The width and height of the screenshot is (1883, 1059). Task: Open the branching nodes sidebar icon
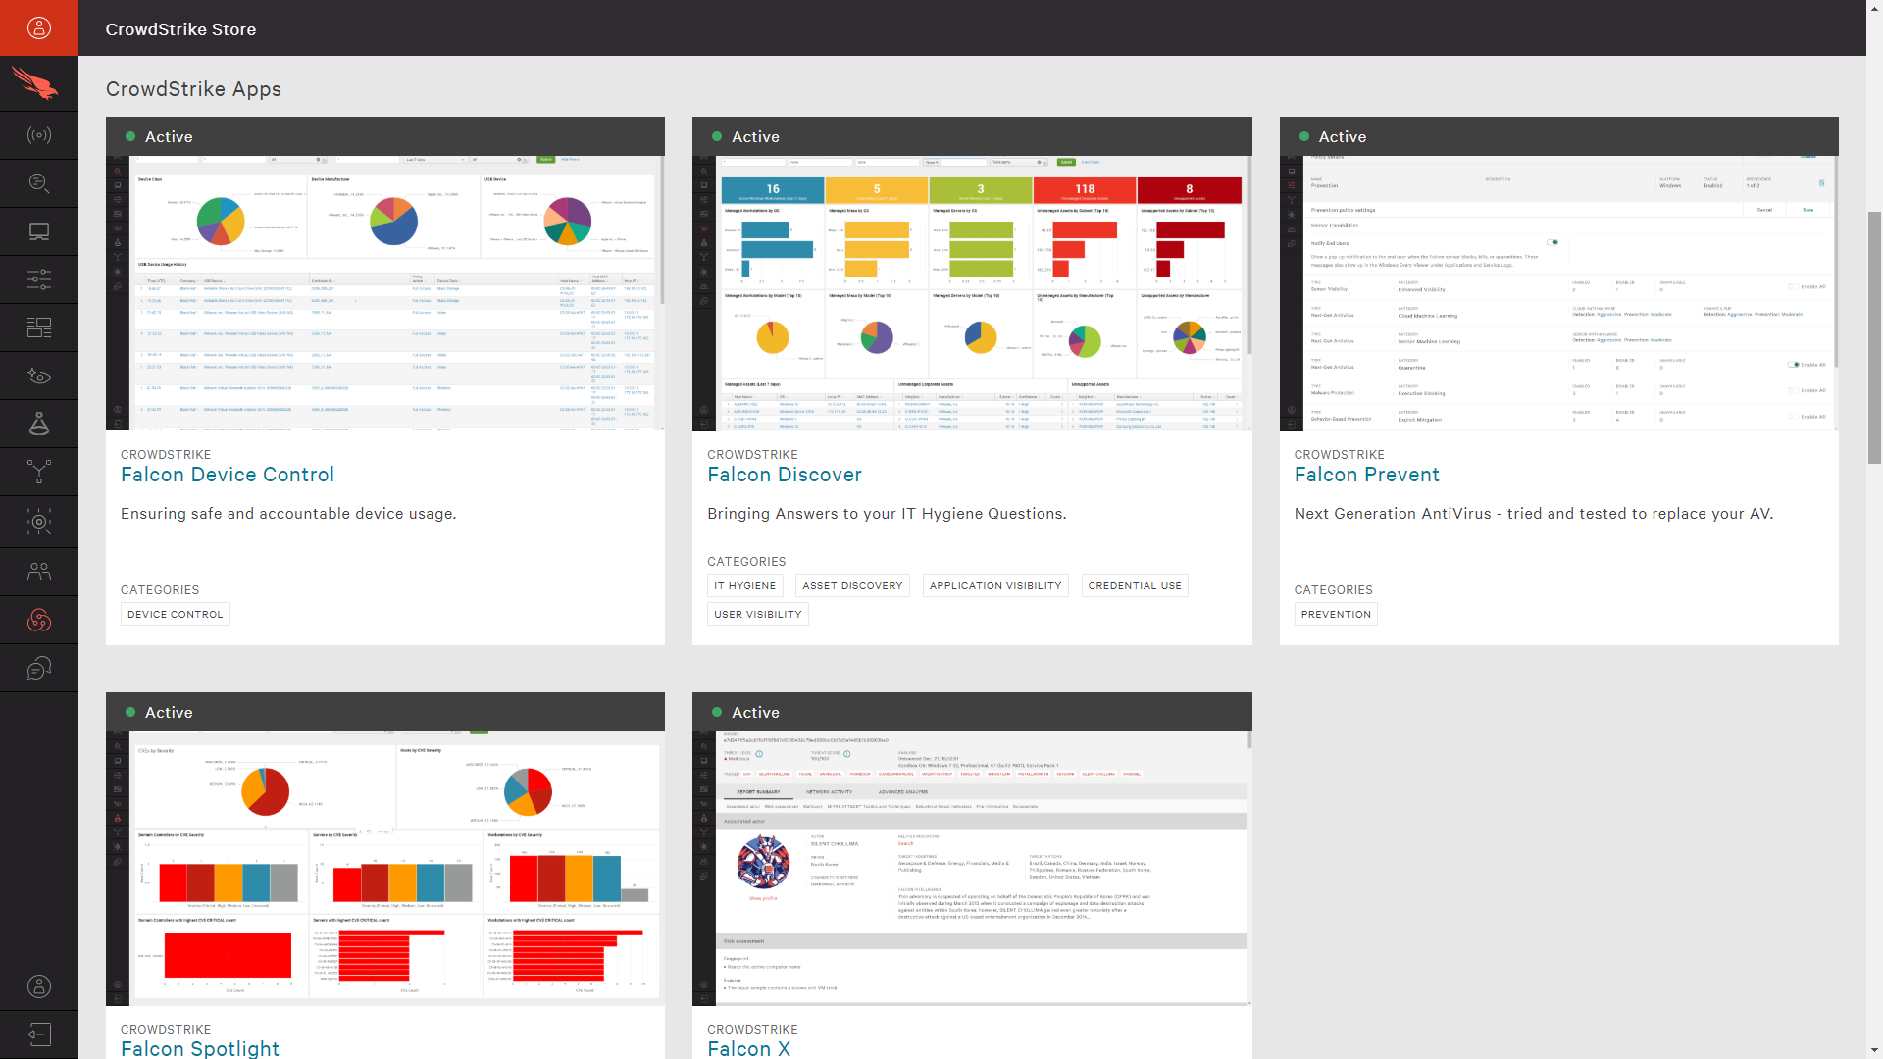click(x=39, y=472)
